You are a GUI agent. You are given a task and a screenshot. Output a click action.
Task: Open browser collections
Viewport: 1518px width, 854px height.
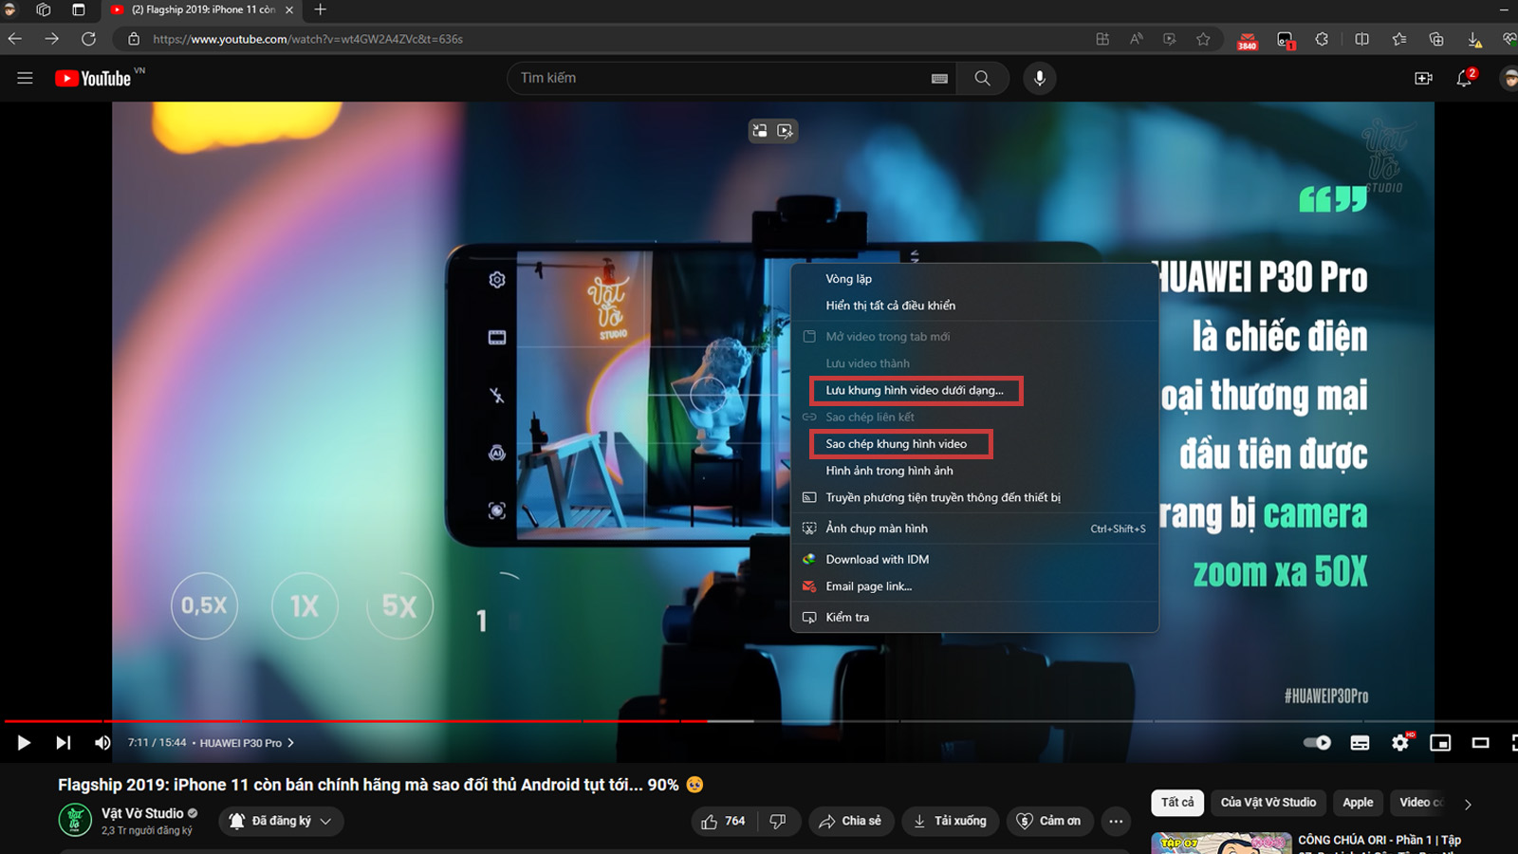[1436, 39]
